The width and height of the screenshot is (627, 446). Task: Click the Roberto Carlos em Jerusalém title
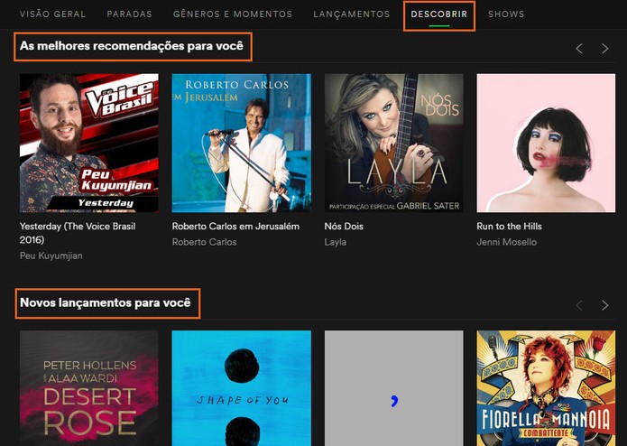[235, 226]
